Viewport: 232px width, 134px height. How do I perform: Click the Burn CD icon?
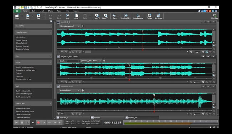(105, 16)
